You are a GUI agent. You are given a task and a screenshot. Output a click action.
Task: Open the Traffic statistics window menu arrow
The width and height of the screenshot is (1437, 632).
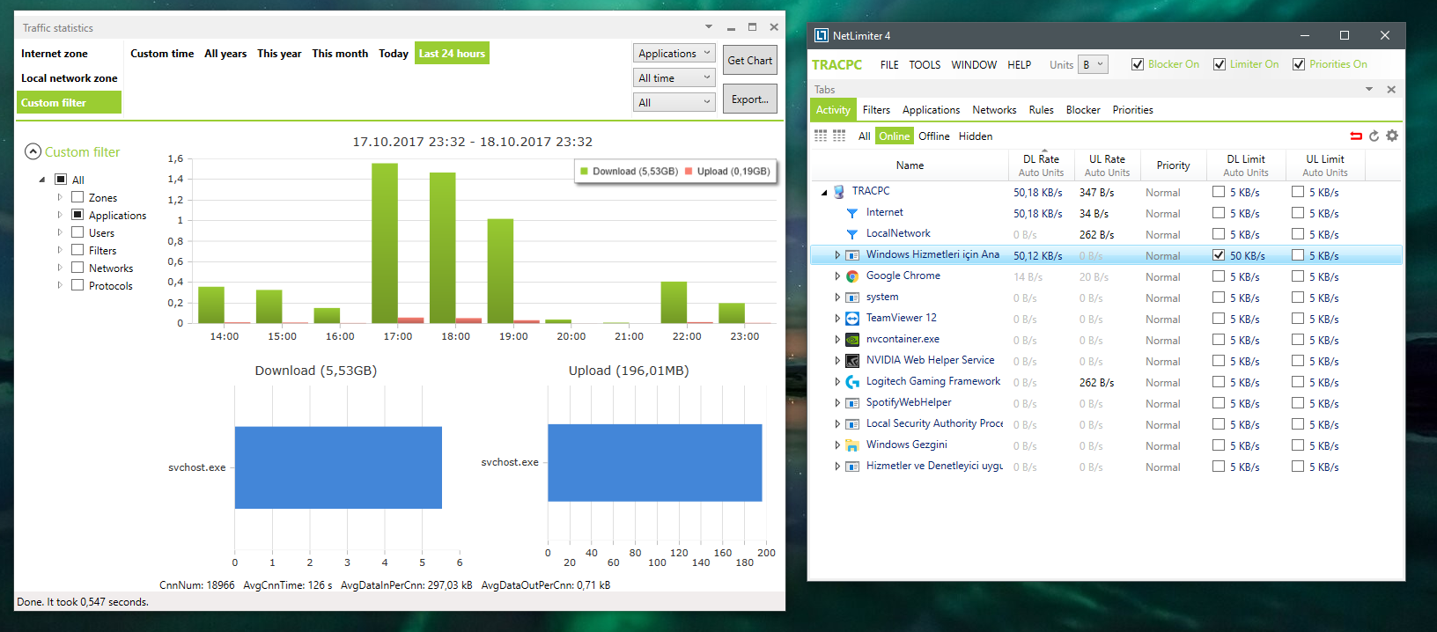coord(709,27)
